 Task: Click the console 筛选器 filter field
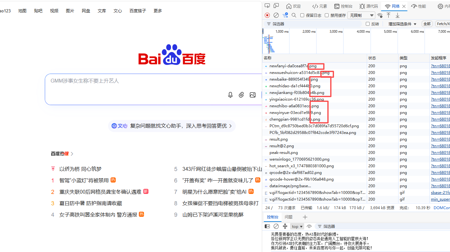pos(383,227)
